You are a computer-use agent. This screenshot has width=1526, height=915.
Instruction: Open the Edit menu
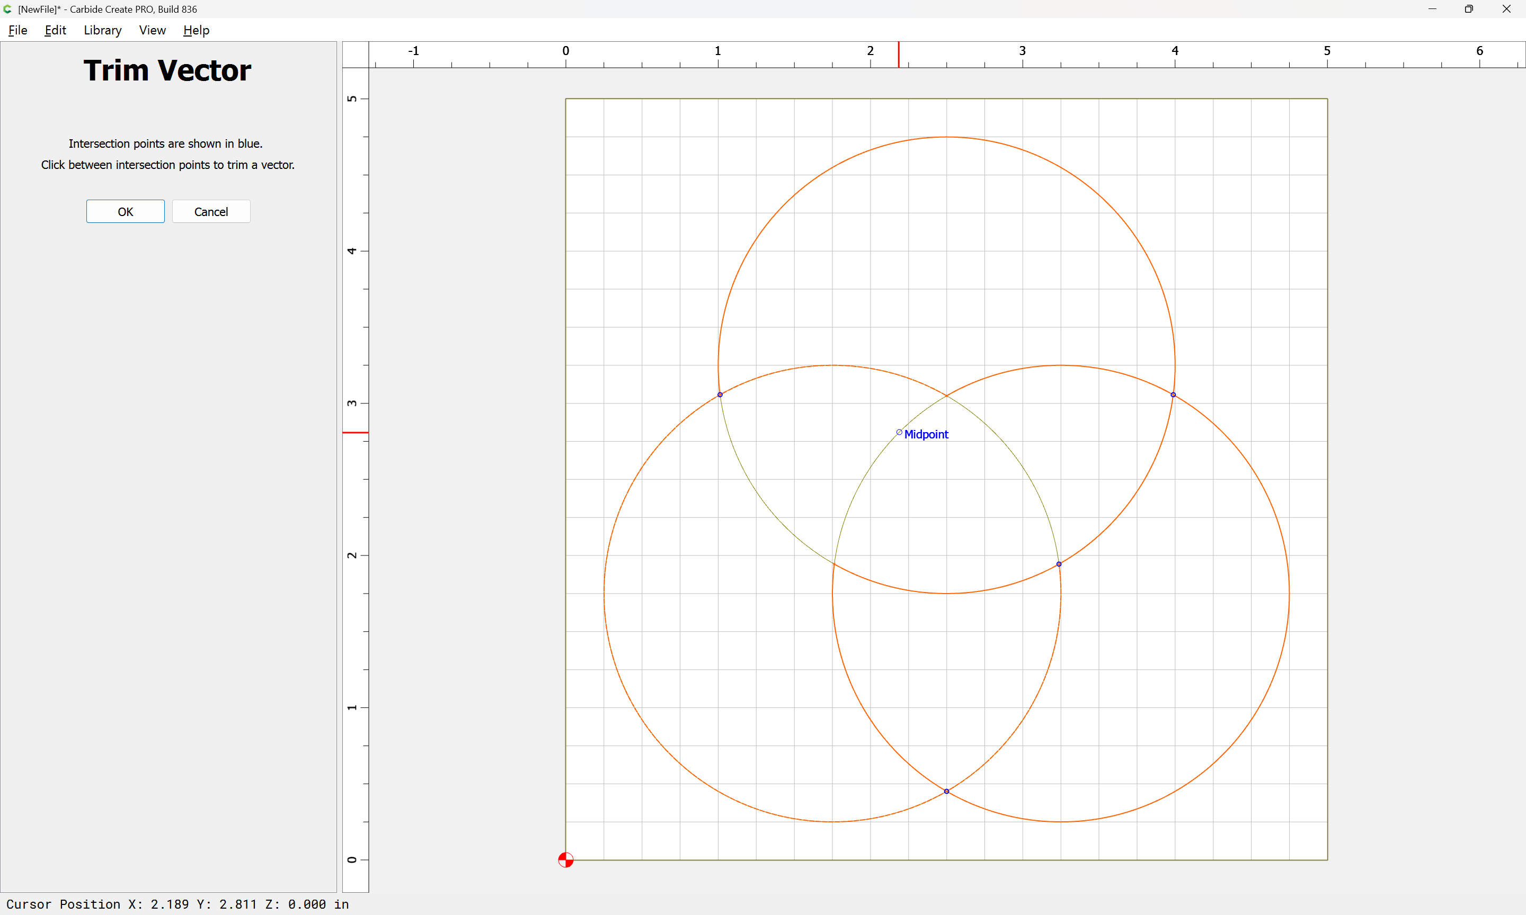pyautogui.click(x=55, y=30)
